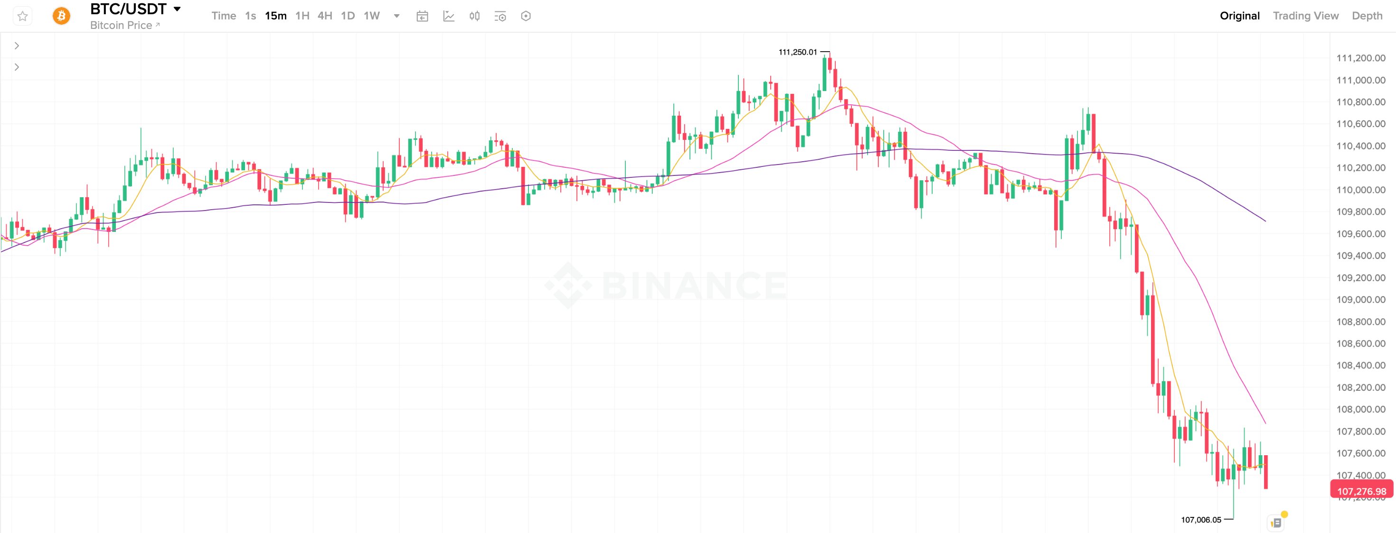
Task: Expand the upper chart legend chevron
Action: pos(17,46)
